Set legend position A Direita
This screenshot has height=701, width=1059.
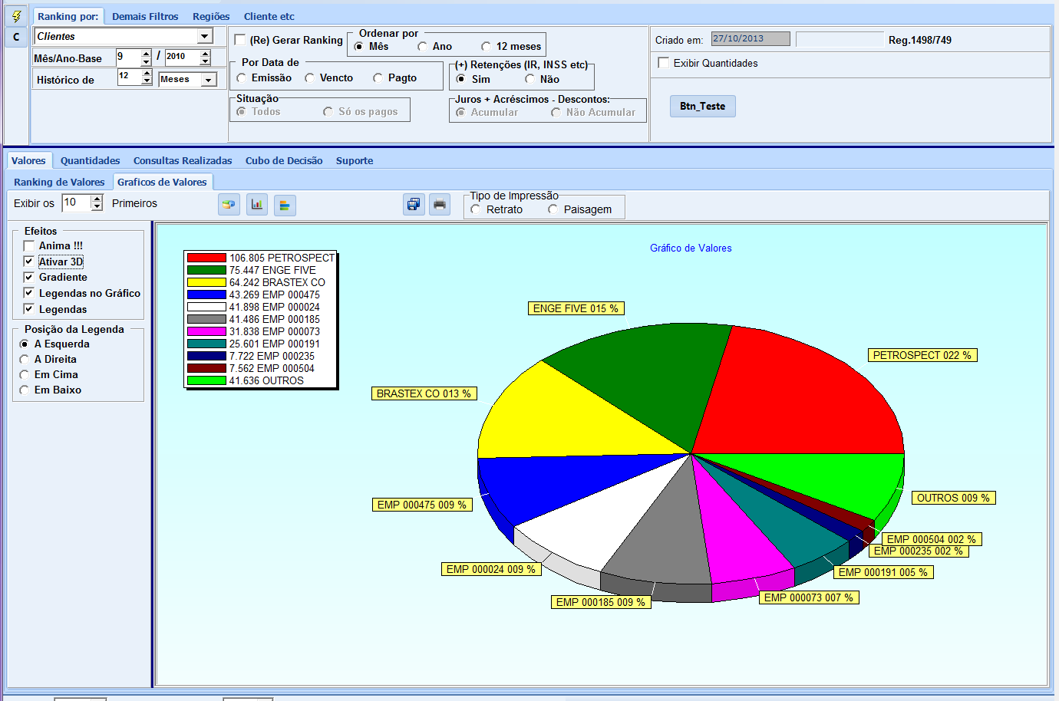pyautogui.click(x=25, y=359)
